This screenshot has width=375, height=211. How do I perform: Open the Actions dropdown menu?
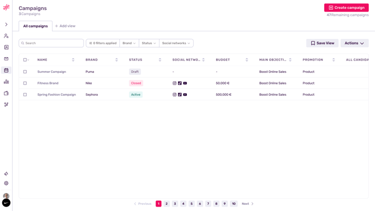(354, 43)
